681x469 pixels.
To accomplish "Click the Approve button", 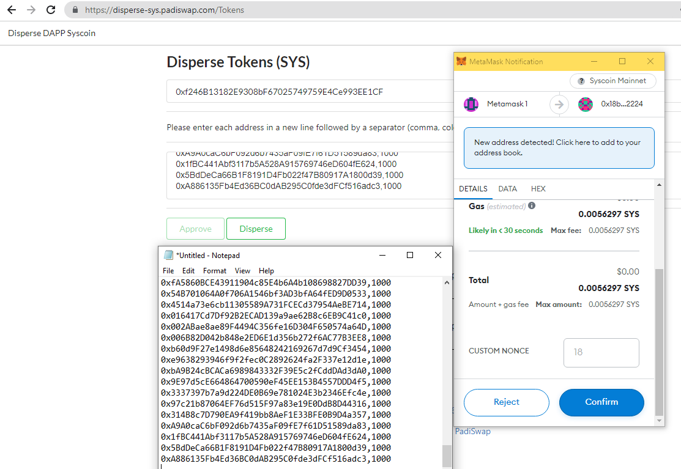I will (195, 229).
